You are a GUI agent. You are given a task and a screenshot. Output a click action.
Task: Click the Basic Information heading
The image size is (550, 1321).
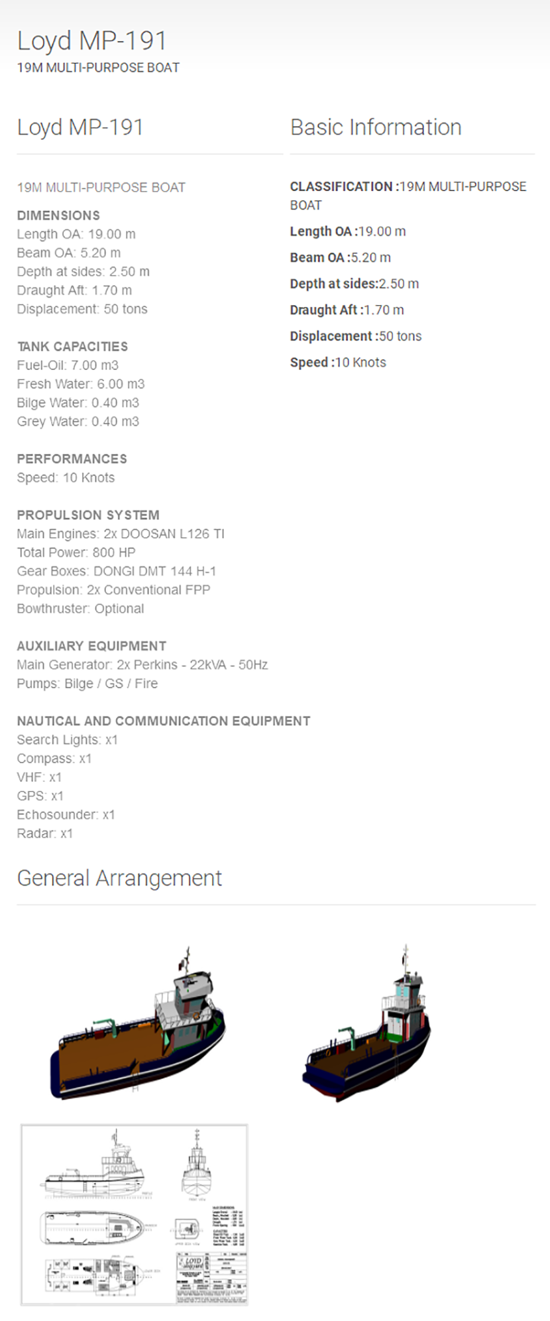376,127
